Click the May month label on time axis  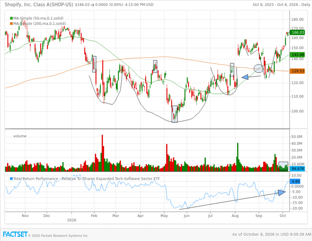click(x=164, y=216)
